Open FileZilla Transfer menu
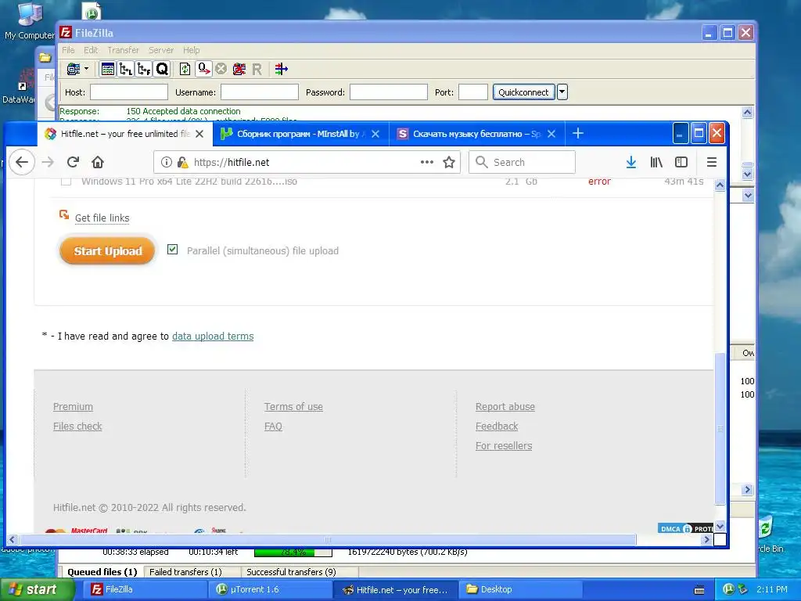 point(123,50)
